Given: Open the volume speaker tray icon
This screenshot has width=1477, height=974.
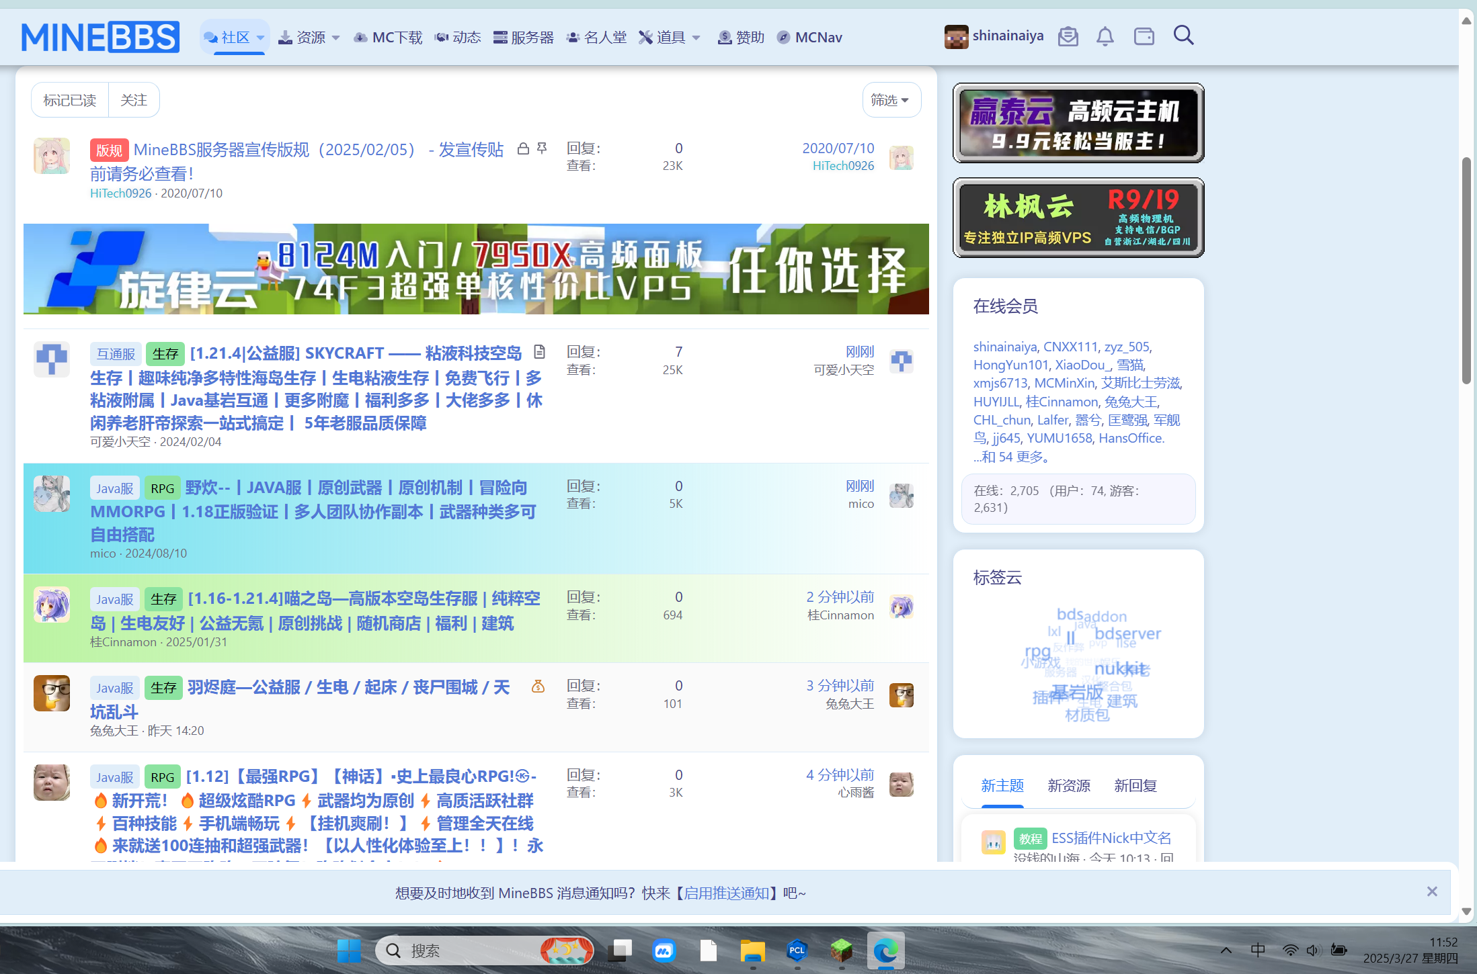Looking at the screenshot, I should (1313, 950).
